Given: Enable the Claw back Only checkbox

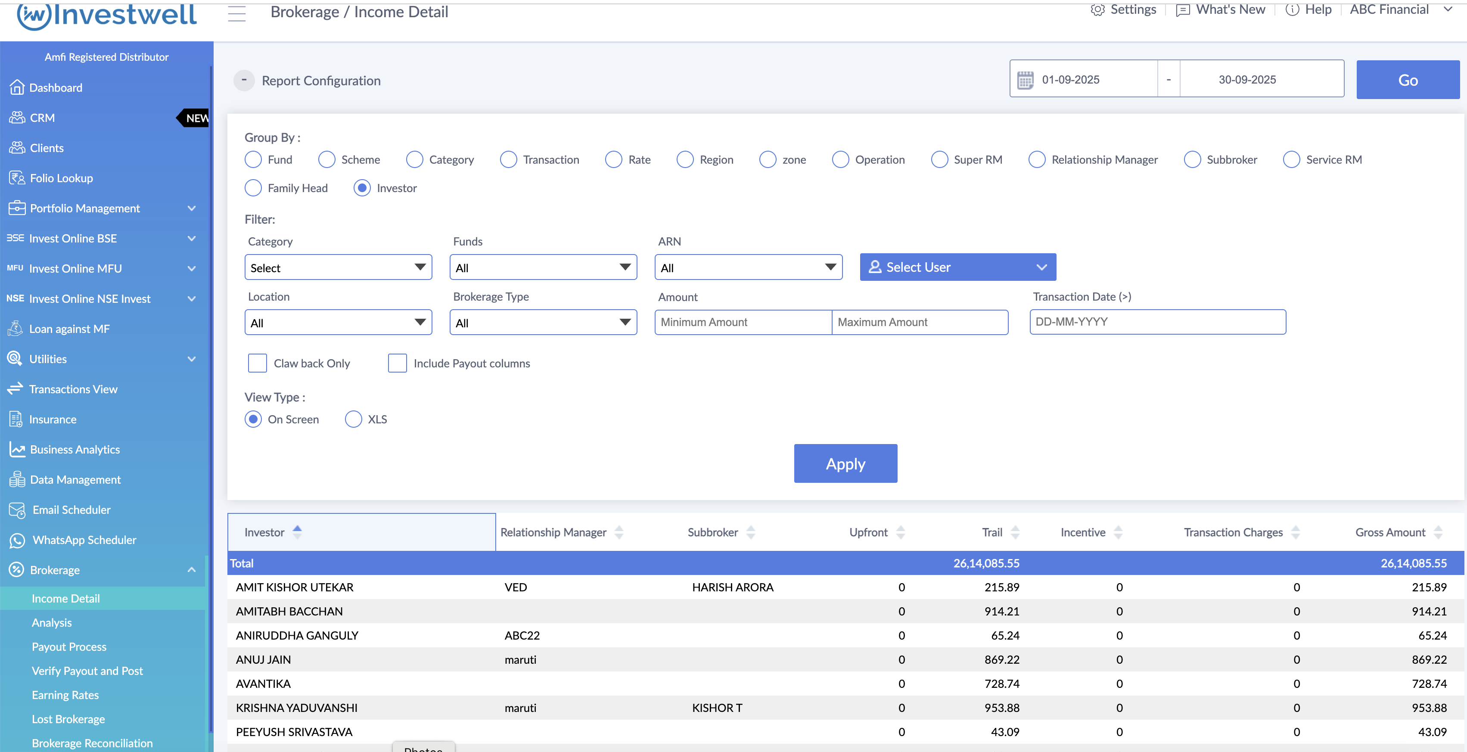Looking at the screenshot, I should coord(258,363).
